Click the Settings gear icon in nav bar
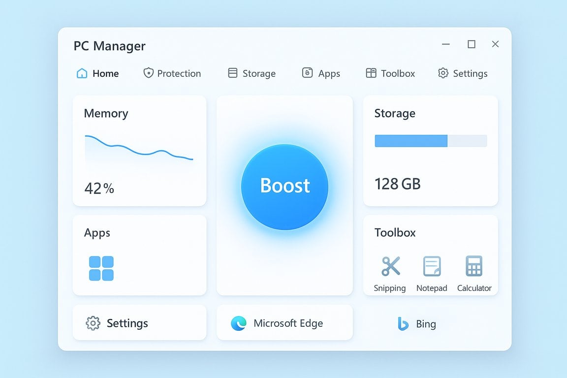The width and height of the screenshot is (567, 378). [x=443, y=73]
